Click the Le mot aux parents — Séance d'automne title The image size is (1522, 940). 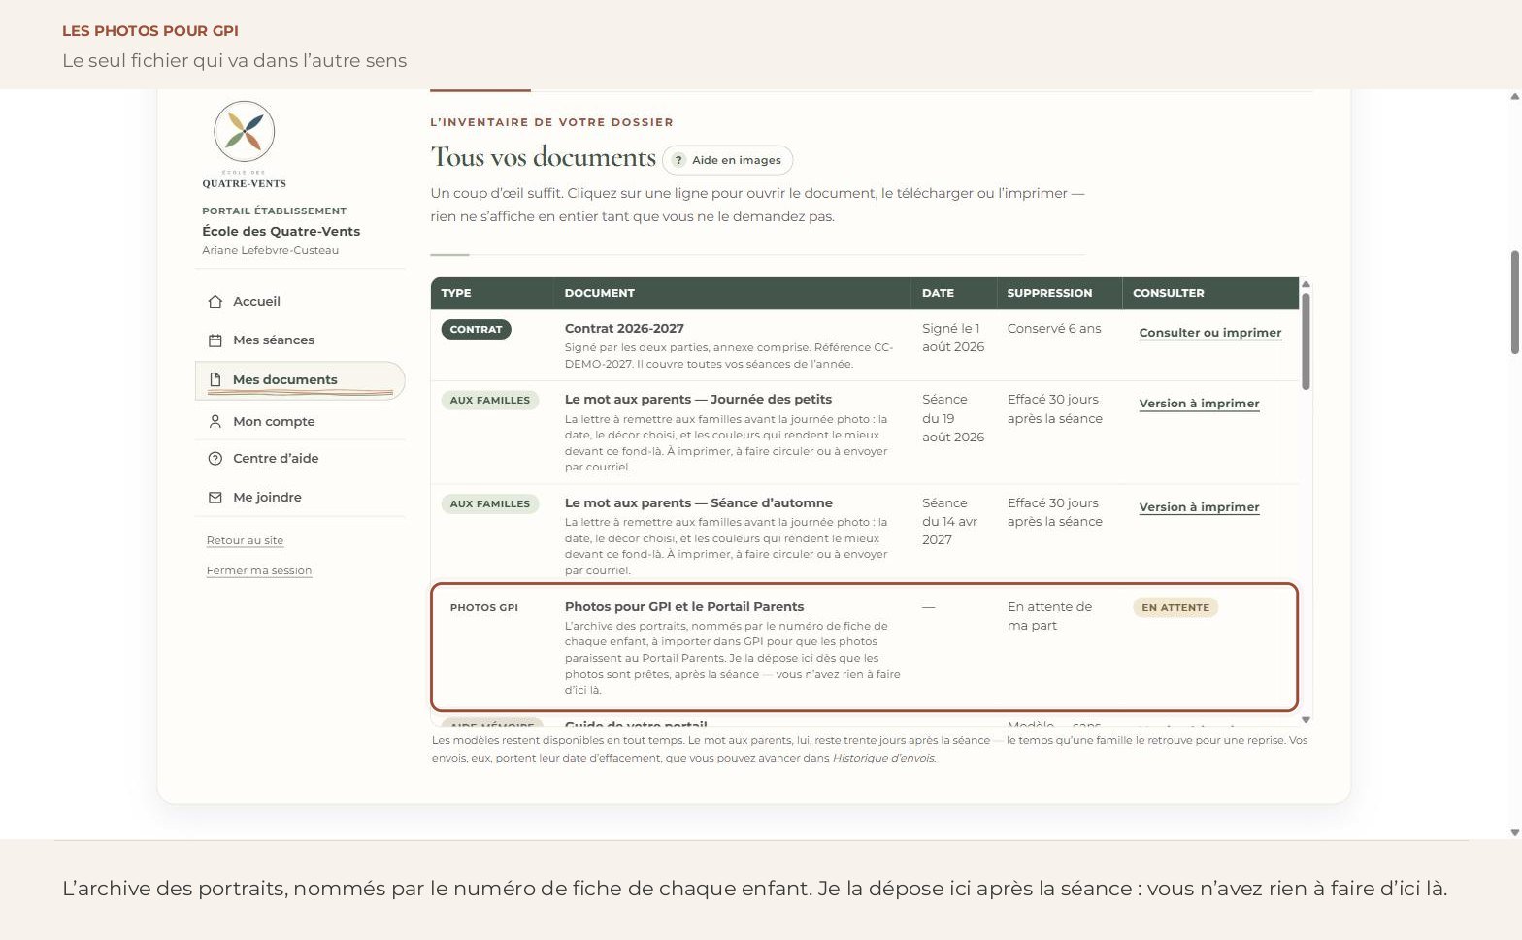(699, 503)
